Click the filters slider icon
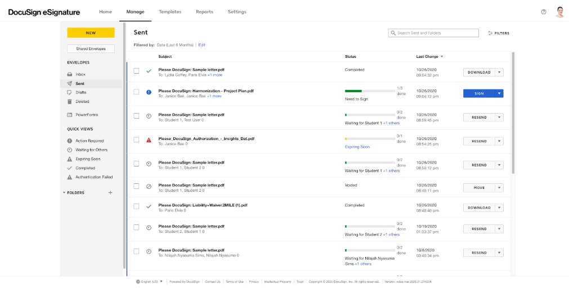Image resolution: width=569 pixels, height=293 pixels. tap(490, 33)
